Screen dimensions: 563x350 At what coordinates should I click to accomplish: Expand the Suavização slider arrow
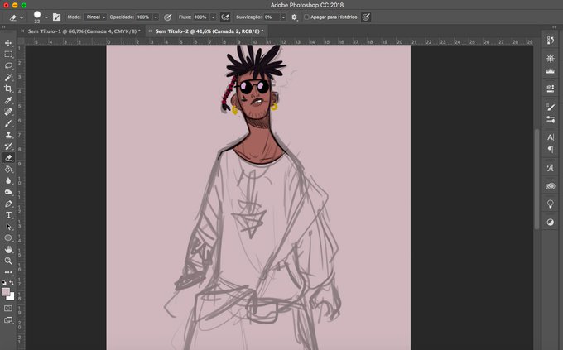(x=283, y=17)
